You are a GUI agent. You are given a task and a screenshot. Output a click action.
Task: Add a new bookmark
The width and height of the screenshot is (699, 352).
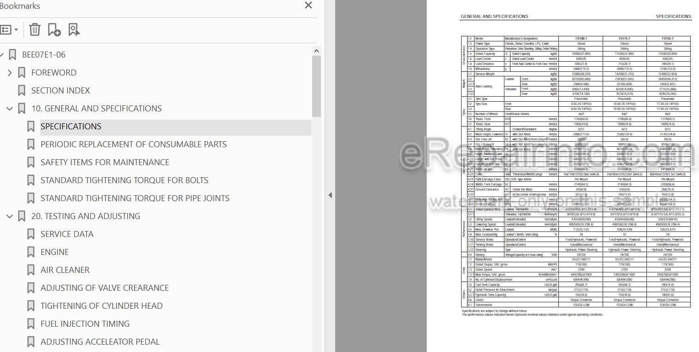point(54,30)
